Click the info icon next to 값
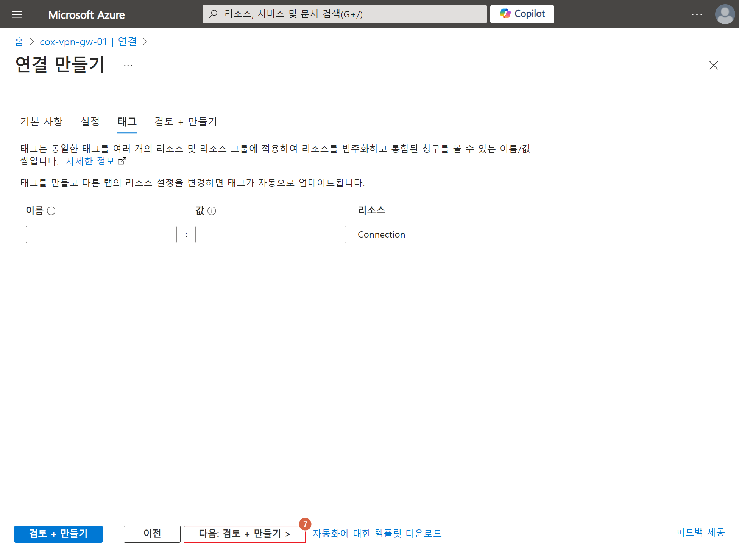Screen dimensions: 739x556 click(212, 211)
